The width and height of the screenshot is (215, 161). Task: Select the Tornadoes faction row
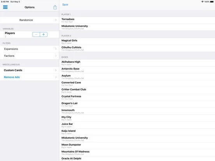click(x=137, y=20)
